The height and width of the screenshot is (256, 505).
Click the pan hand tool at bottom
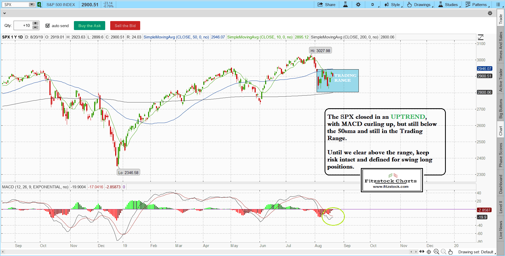[451, 252]
